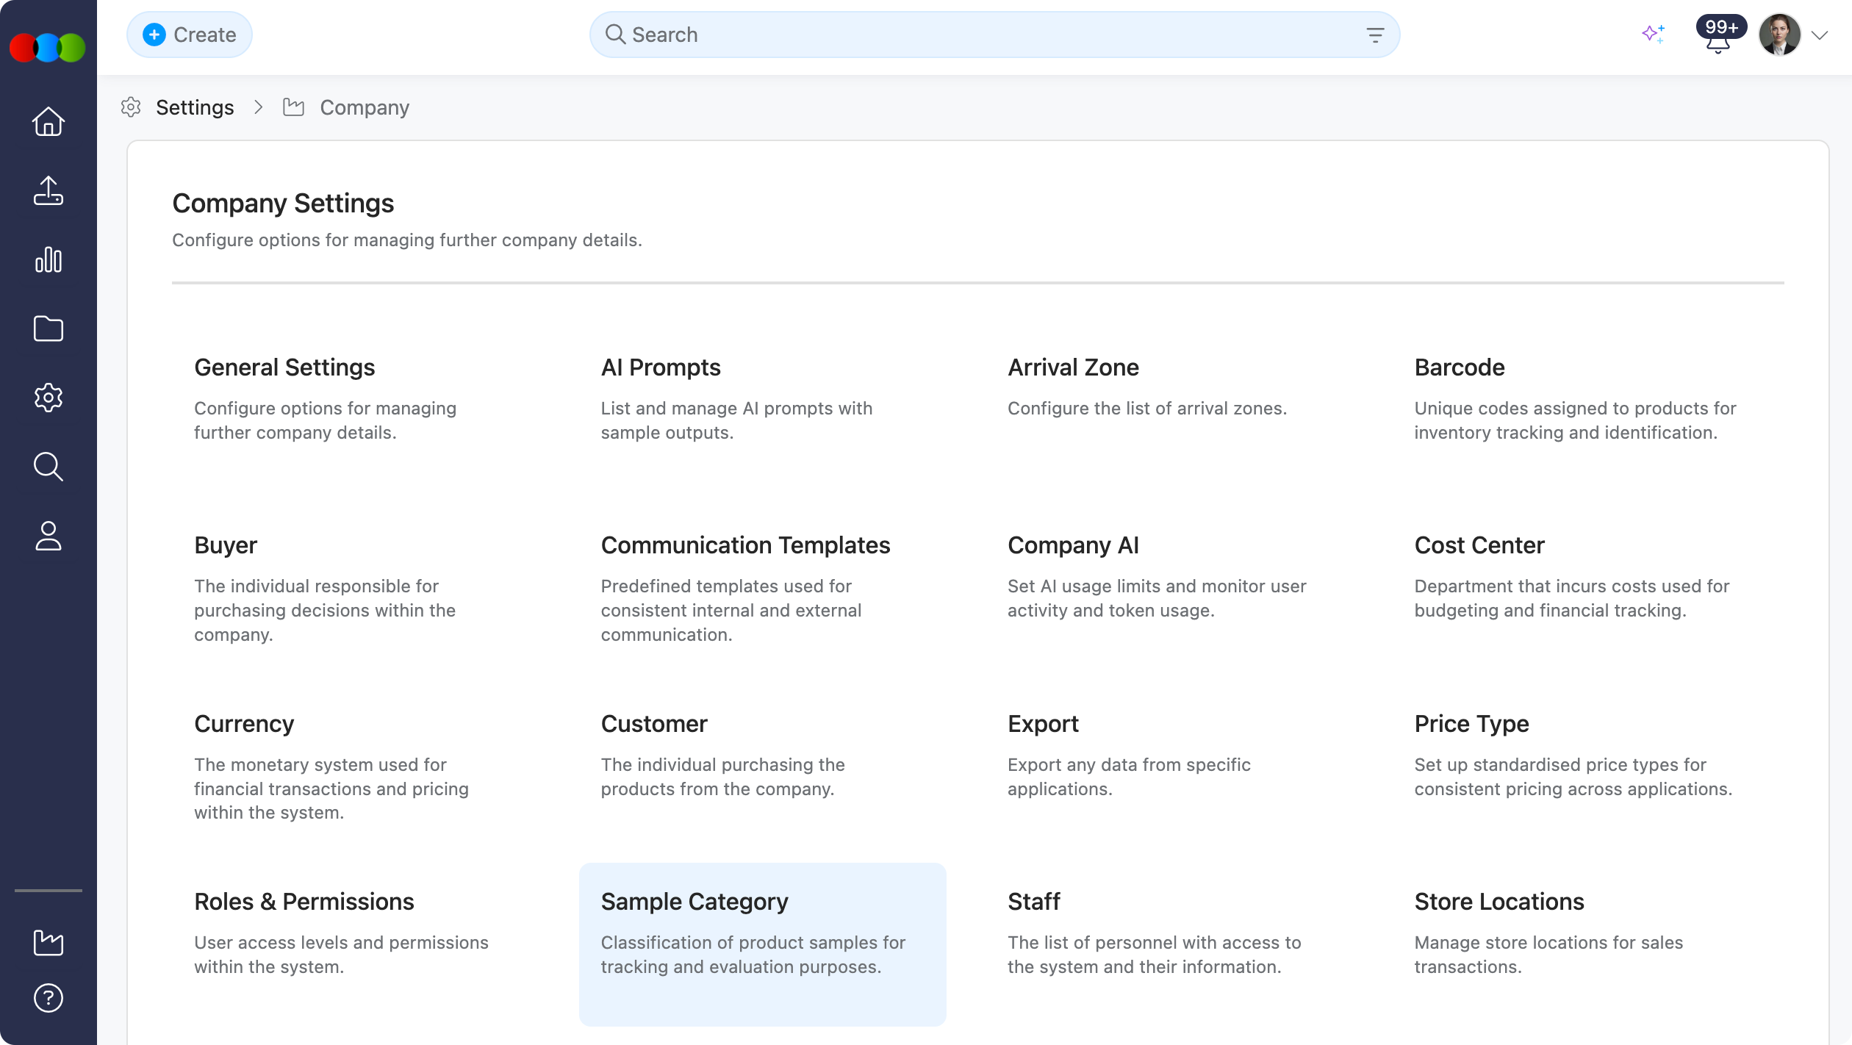Click the settings gear in sidebar

(x=49, y=398)
